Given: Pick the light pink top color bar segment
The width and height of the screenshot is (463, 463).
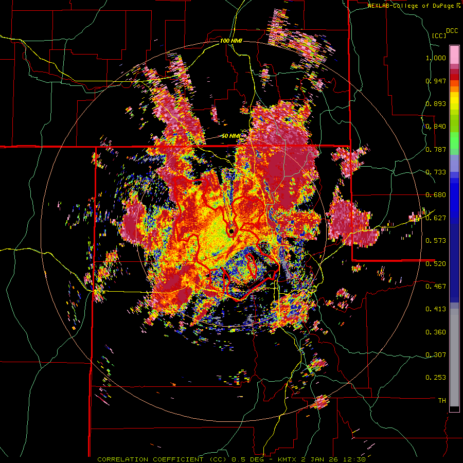Looking at the screenshot, I should pyautogui.click(x=454, y=55).
